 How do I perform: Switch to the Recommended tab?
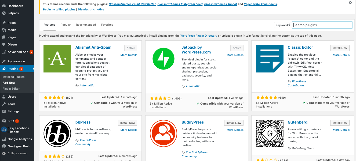click(x=86, y=25)
